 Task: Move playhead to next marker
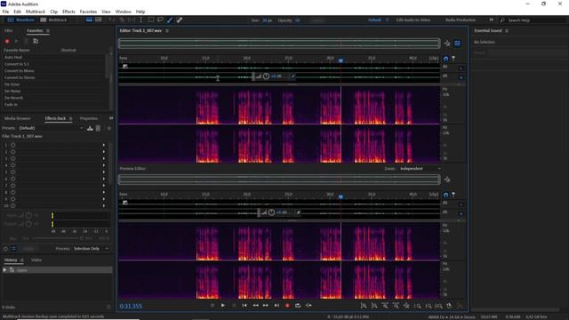click(x=276, y=306)
